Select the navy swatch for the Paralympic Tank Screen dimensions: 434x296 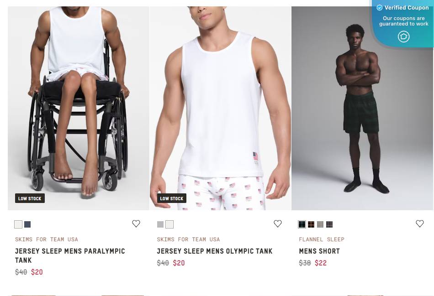pos(27,224)
